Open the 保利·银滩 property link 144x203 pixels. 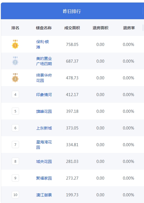pyautogui.click(x=43, y=44)
